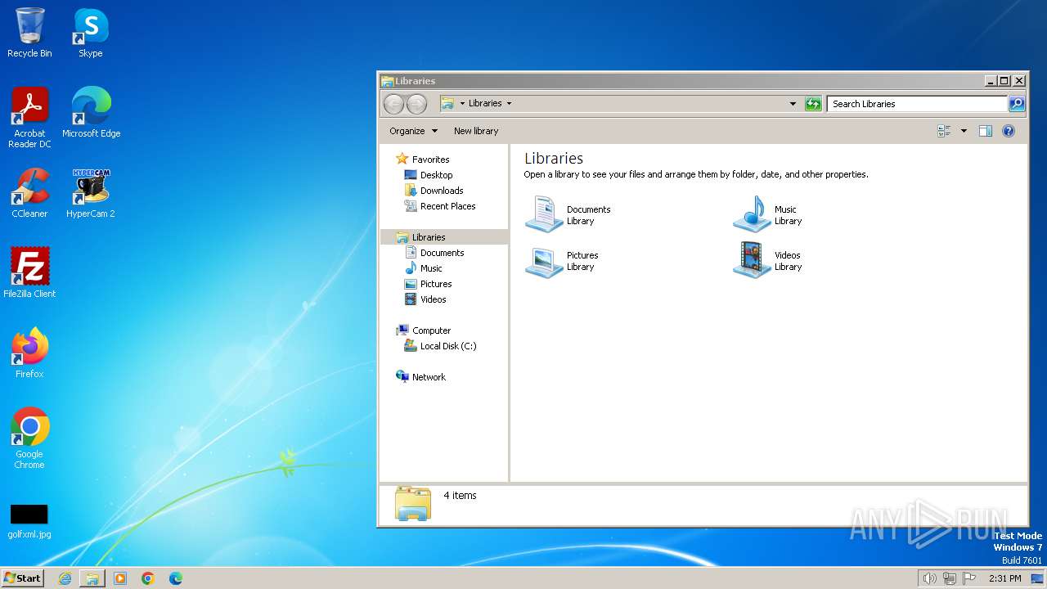
Task: Click the 2:31 PM taskbar clock
Action: click(x=1004, y=578)
